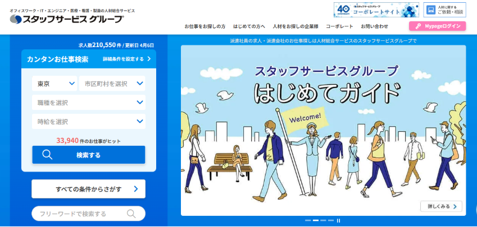Image resolution: width=477 pixels, height=227 pixels.
Task: Click the すべての条件からさがす button
Action: (88, 189)
